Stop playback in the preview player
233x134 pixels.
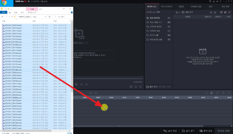coord(76,84)
